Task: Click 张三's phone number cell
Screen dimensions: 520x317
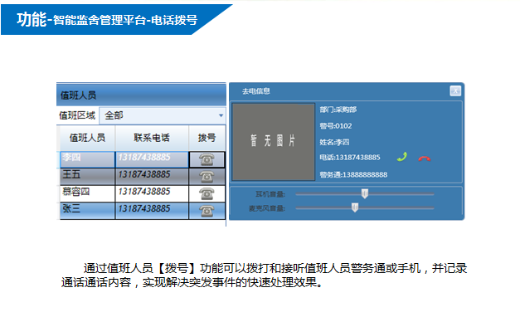Action: (x=152, y=211)
